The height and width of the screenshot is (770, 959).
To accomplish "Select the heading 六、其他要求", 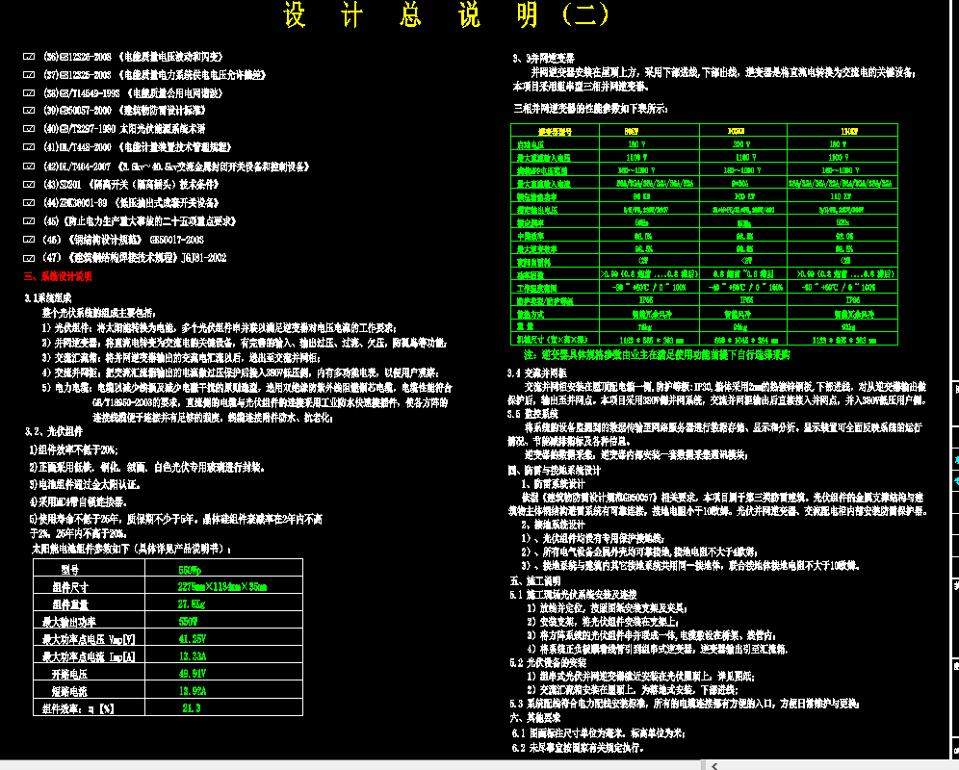I will [x=535, y=717].
